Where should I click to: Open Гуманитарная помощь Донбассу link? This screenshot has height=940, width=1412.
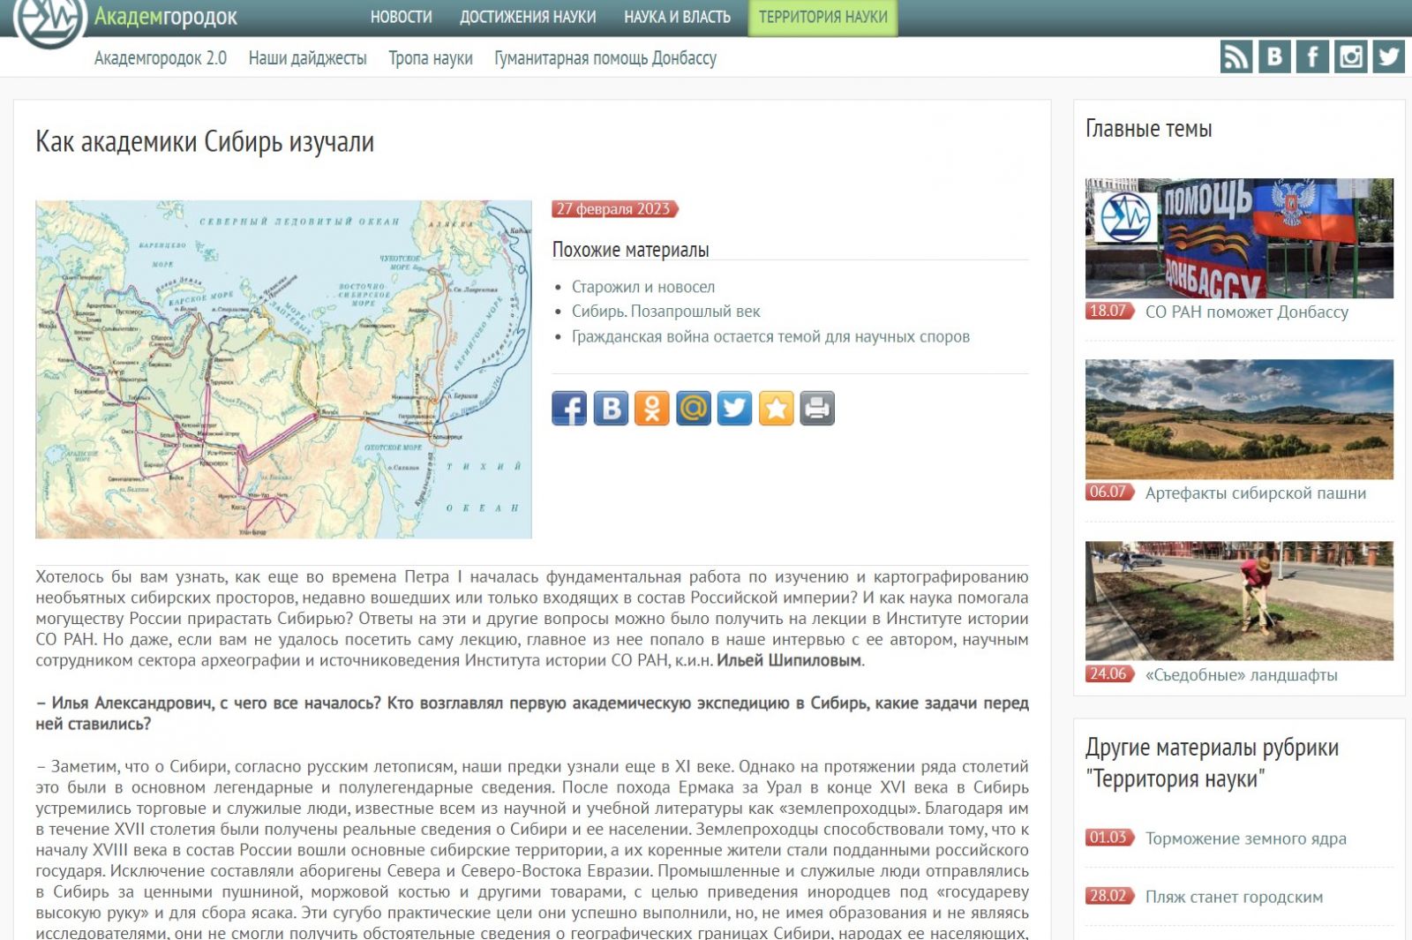pyautogui.click(x=605, y=58)
